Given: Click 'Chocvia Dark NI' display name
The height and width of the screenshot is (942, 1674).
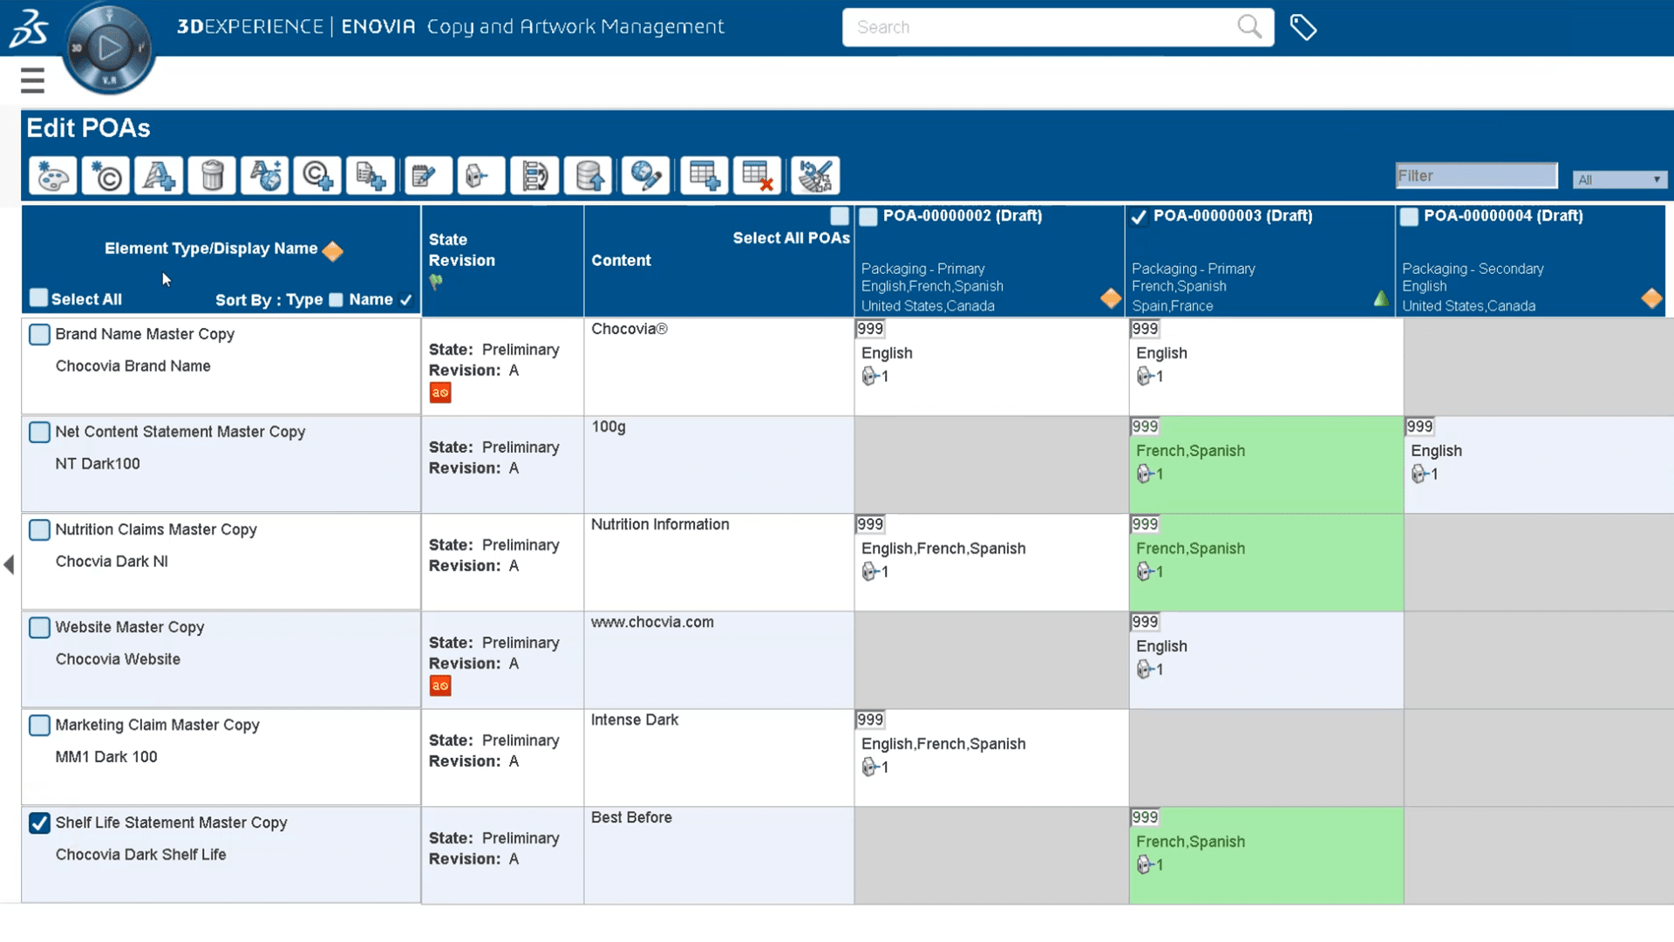Looking at the screenshot, I should point(112,562).
